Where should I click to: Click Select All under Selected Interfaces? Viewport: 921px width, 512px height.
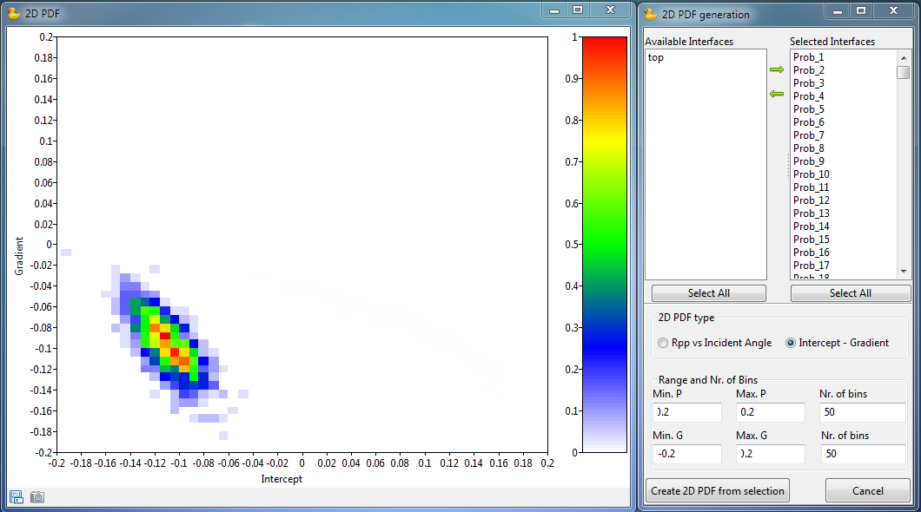click(851, 293)
